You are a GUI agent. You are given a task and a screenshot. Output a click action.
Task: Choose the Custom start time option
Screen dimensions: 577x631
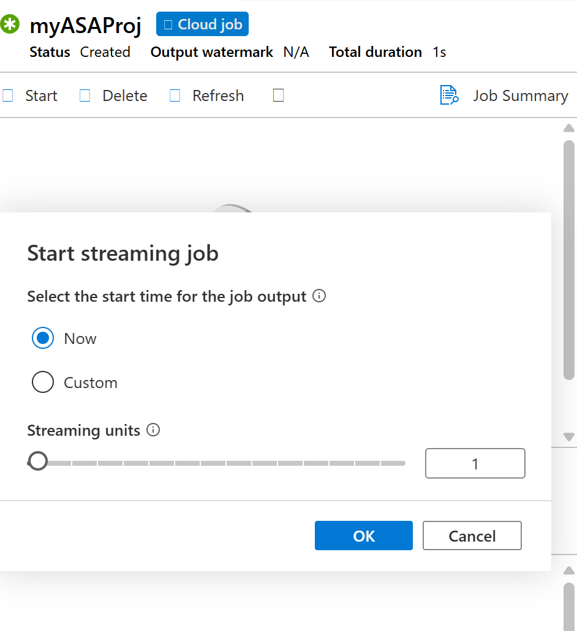click(43, 383)
